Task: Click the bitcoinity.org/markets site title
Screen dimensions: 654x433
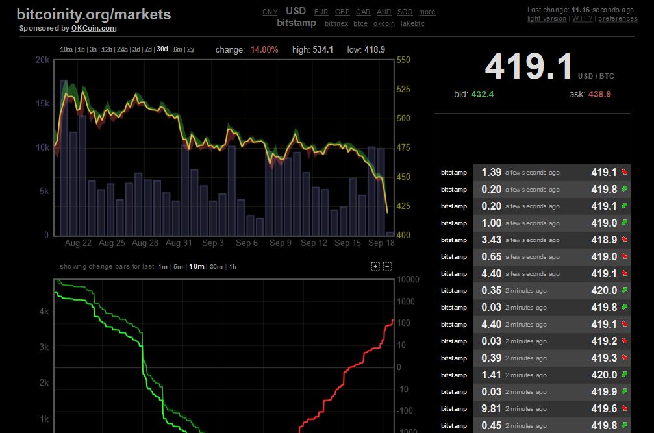Action: (94, 14)
